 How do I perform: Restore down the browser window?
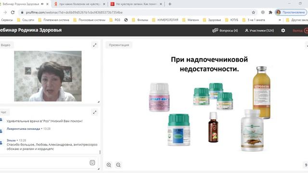[x=300, y=3]
